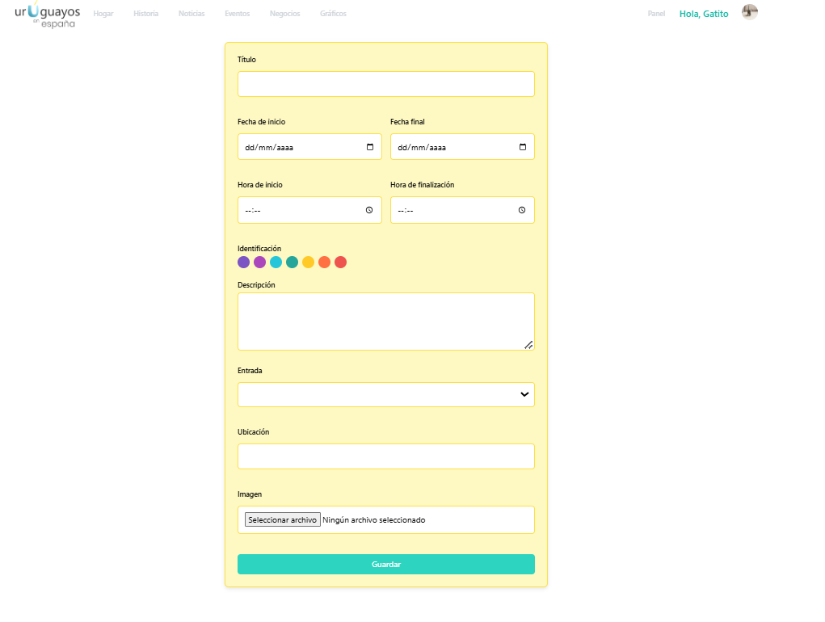
Task: Open the Eventos menu item
Action: pos(237,14)
